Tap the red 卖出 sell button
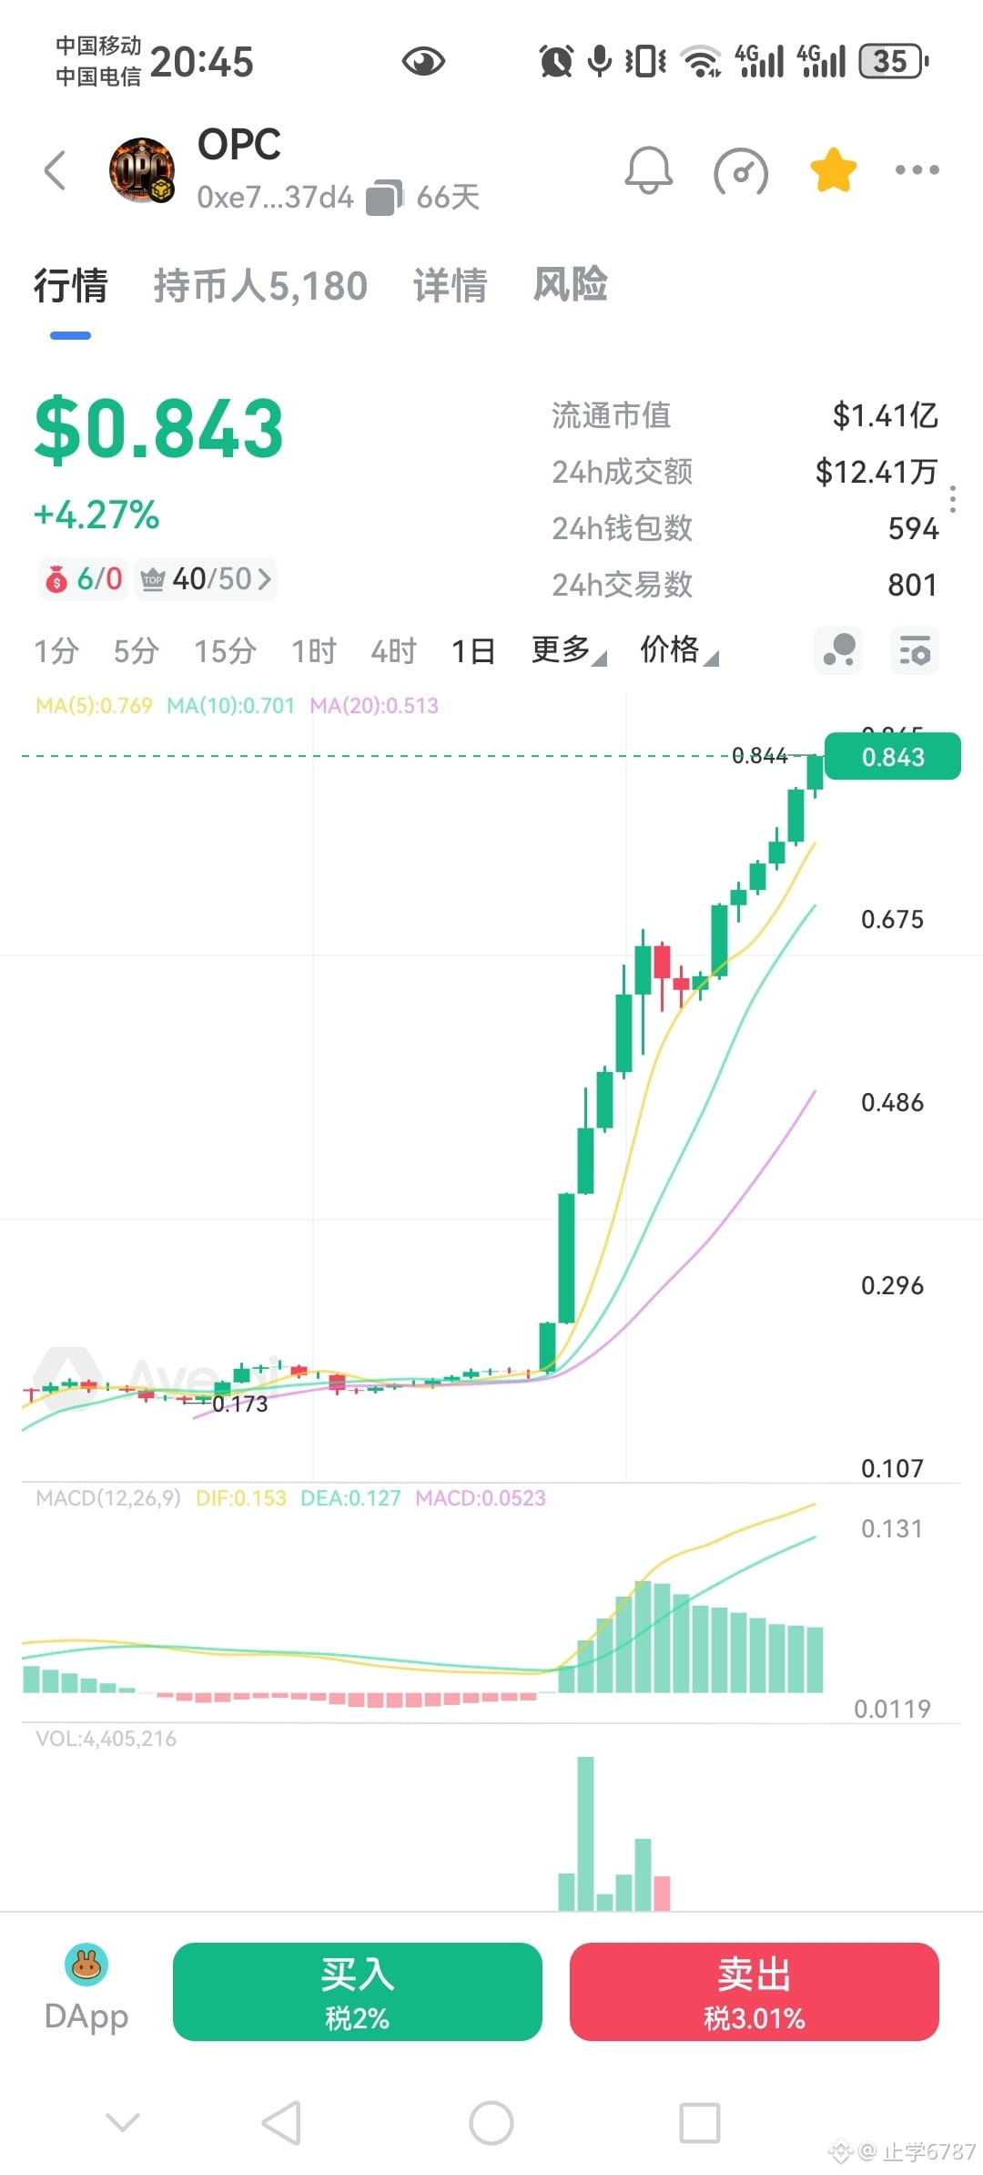 (755, 1992)
